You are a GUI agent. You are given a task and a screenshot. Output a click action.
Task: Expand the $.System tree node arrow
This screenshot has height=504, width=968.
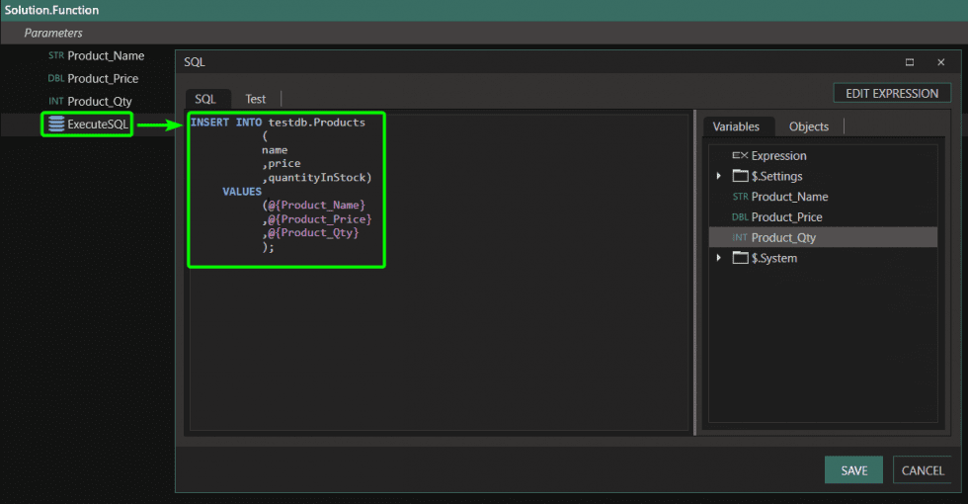point(718,258)
